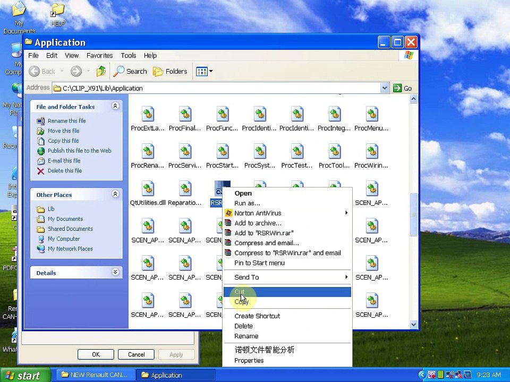Select the ProcFunc... file icon

click(x=223, y=115)
